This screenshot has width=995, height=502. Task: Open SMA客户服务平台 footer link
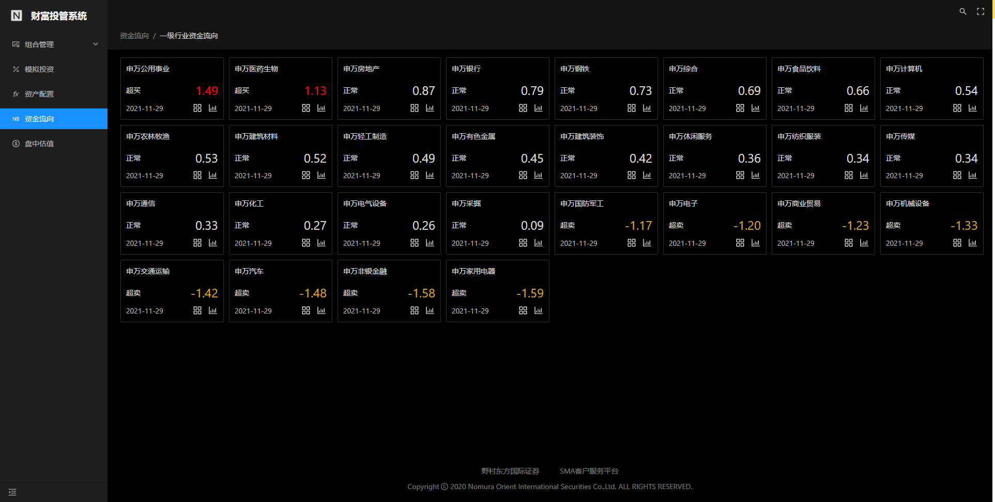589,471
